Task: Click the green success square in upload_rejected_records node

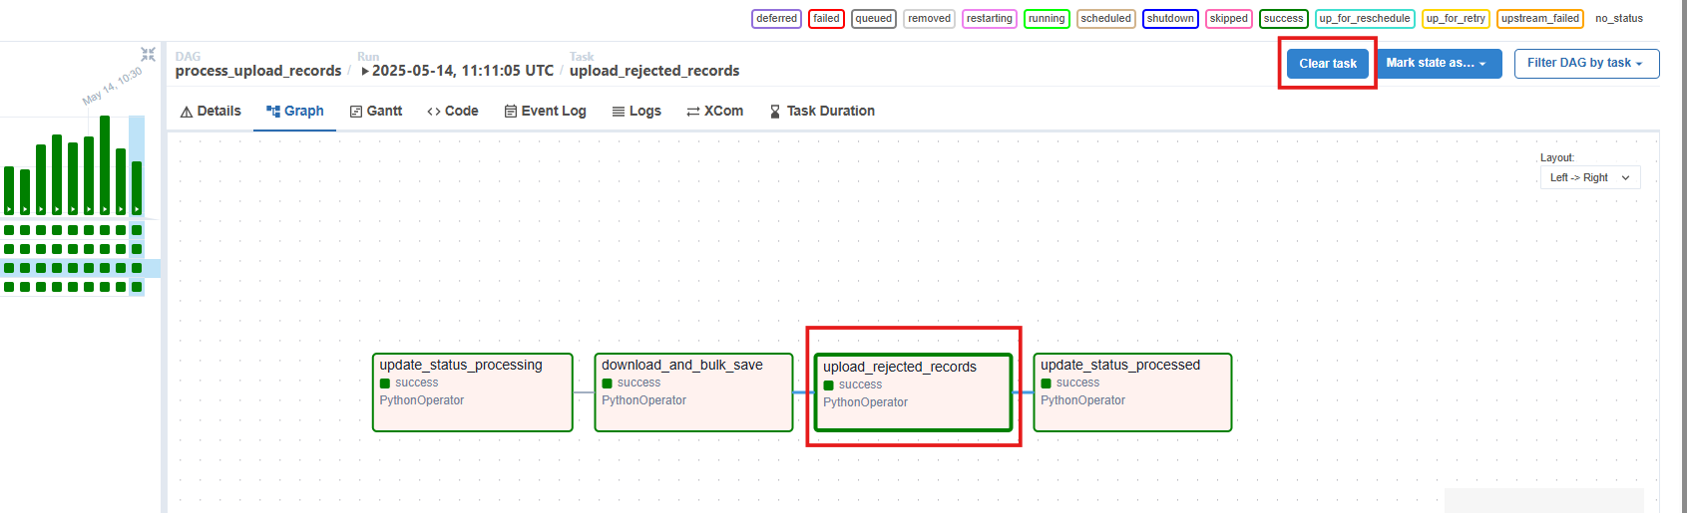Action: [828, 385]
